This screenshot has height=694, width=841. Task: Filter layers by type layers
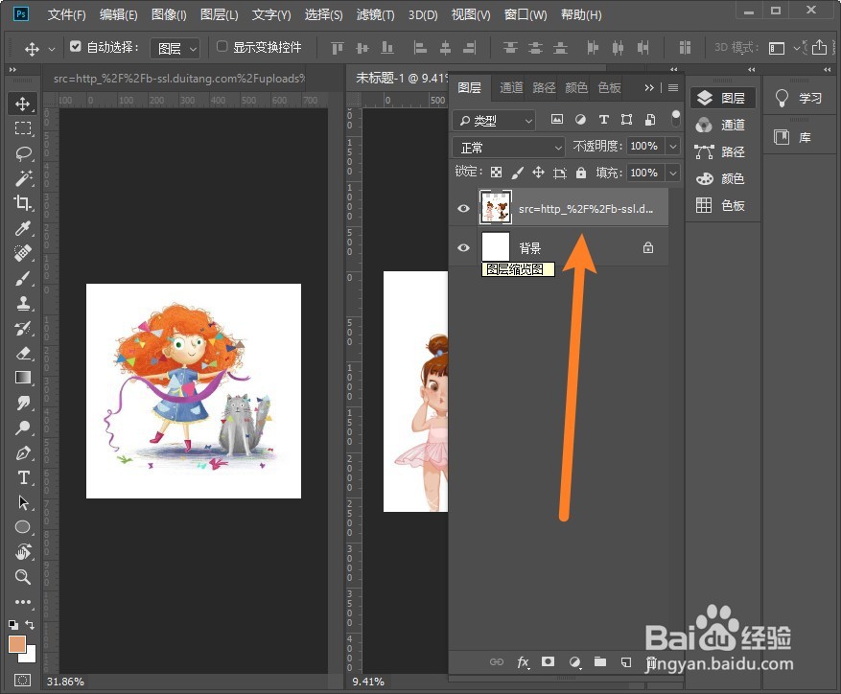(x=603, y=120)
